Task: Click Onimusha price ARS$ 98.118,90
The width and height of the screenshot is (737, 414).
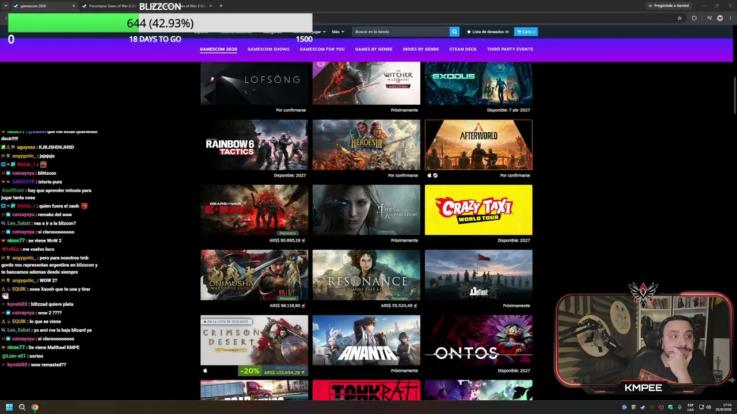Action: 285,305
